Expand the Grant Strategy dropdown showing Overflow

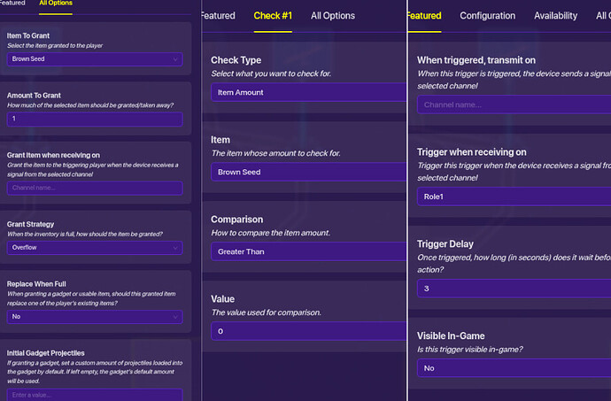(x=96, y=248)
